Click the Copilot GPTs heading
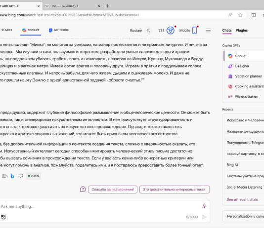Image resolution: width=264 pixels, height=228 pixels. click(x=231, y=46)
